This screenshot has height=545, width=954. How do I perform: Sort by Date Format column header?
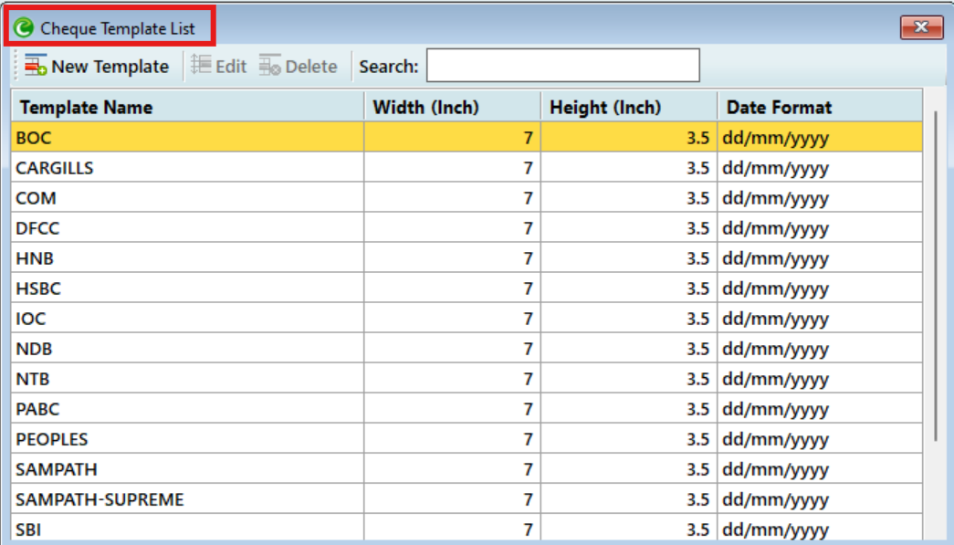click(820, 107)
